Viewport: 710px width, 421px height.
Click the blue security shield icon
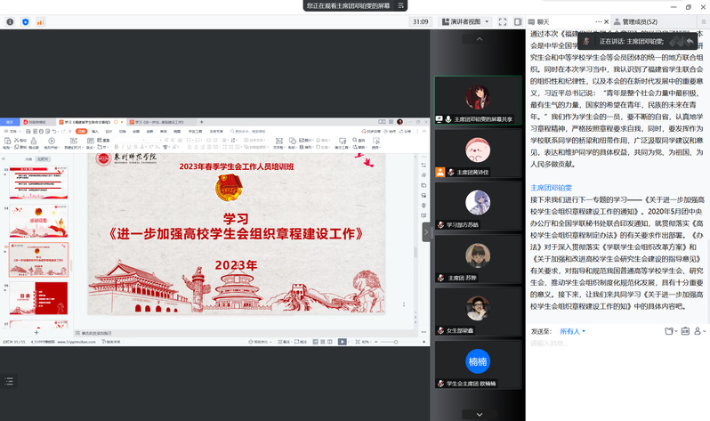(25, 21)
